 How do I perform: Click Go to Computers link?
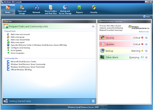(x=18, y=53)
